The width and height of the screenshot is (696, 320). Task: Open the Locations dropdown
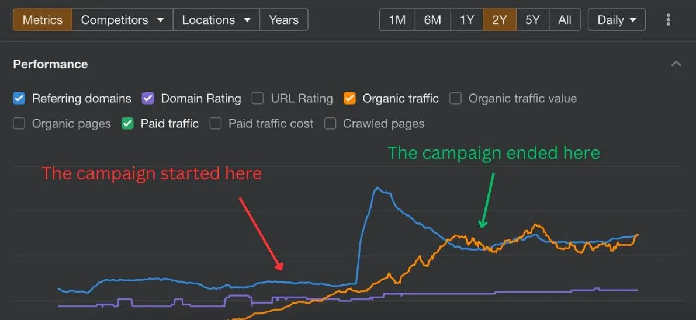pyautogui.click(x=216, y=20)
